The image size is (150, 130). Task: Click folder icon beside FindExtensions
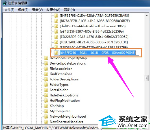46,74
